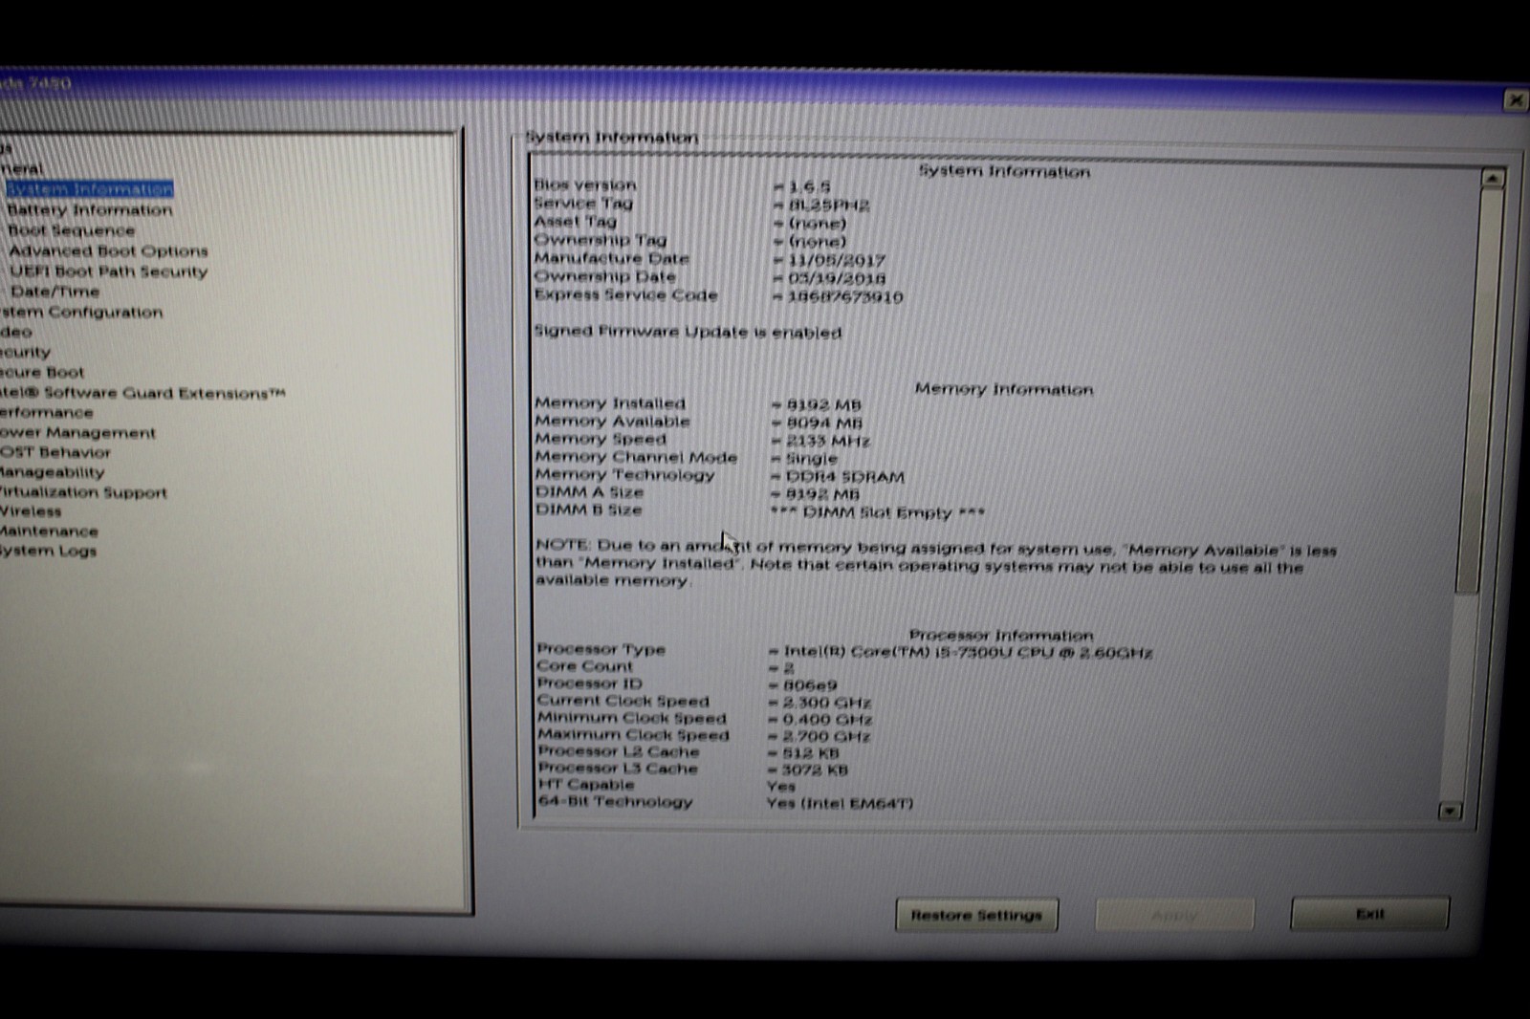Open UEFI Boot Path Security

tap(109, 271)
